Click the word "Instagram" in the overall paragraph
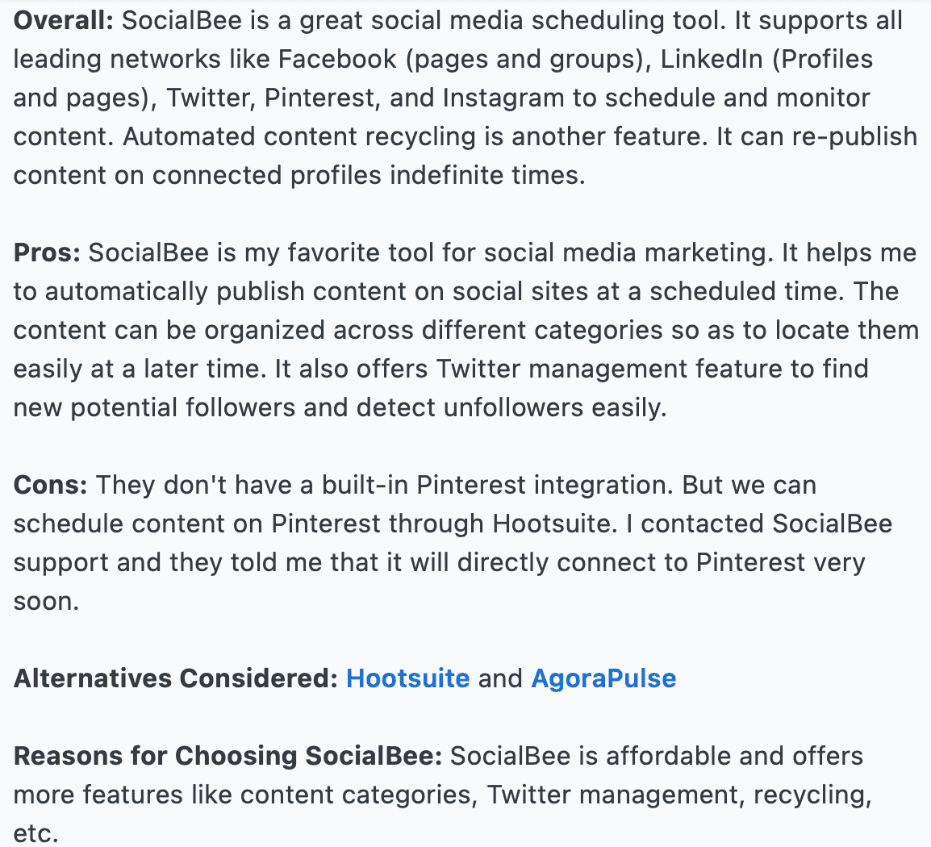931x847 pixels. [503, 98]
